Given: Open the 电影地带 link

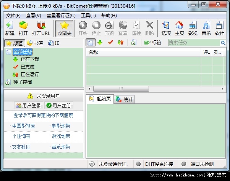Looking at the screenshot, I should coord(61,126).
